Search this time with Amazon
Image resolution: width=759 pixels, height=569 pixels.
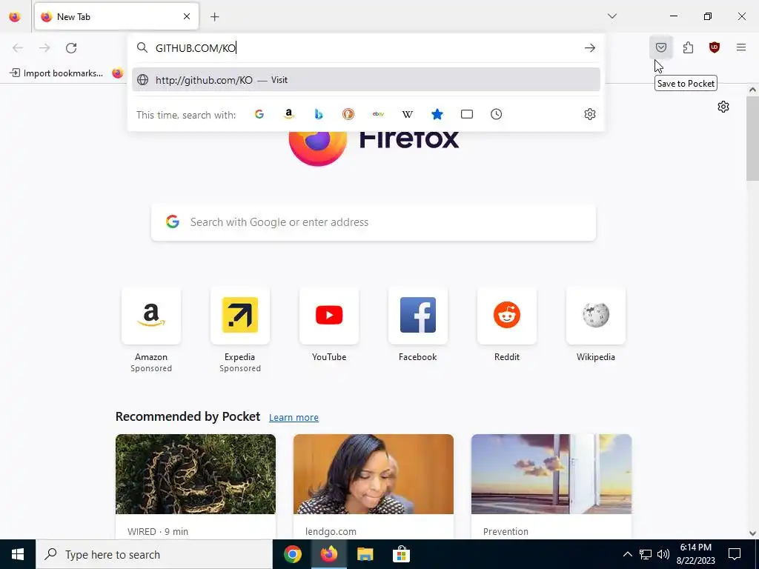289,114
